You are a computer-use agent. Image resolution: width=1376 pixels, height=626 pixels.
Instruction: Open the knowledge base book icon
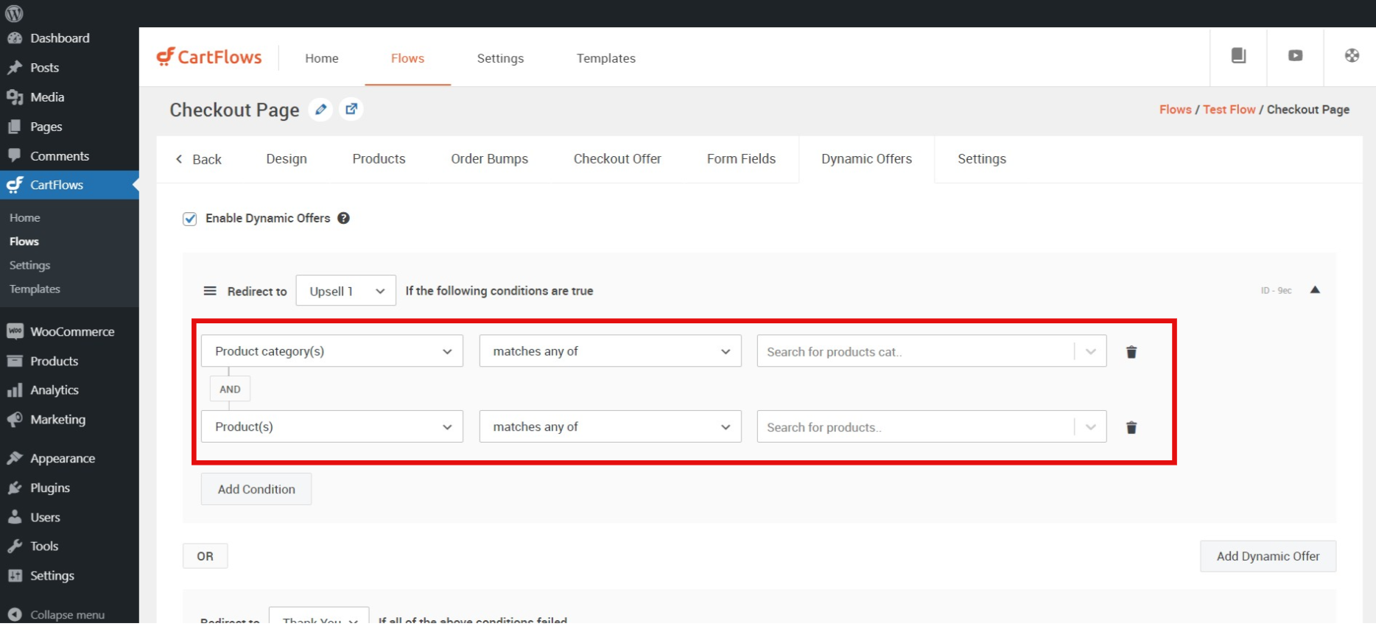[1238, 56]
